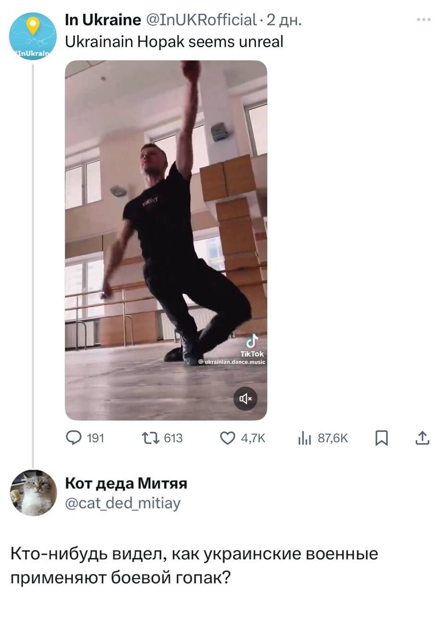The image size is (442, 617).
Task: Open In Ukraine profile avatar
Action: pyautogui.click(x=33, y=36)
